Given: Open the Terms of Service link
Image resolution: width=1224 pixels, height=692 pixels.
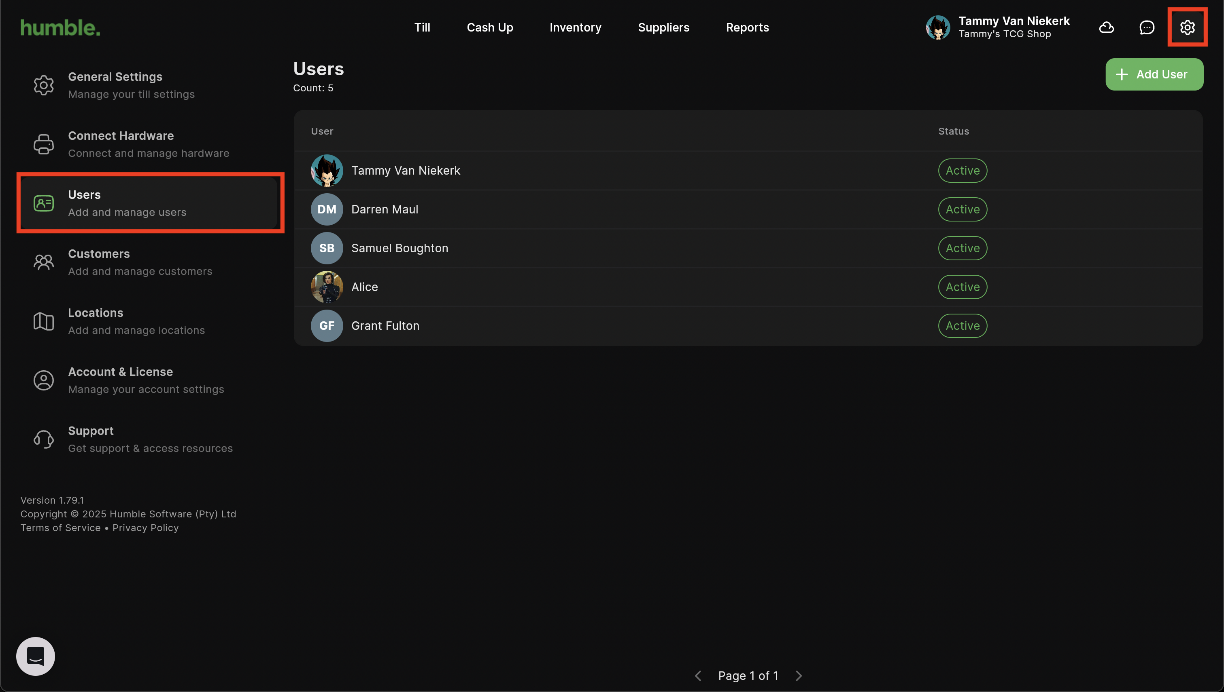Looking at the screenshot, I should 60,527.
